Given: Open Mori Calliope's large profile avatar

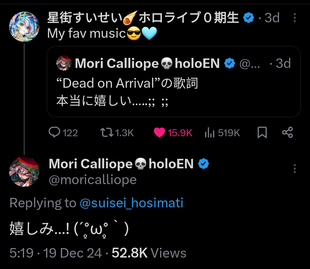Looking at the screenshot, I should coord(24,171).
